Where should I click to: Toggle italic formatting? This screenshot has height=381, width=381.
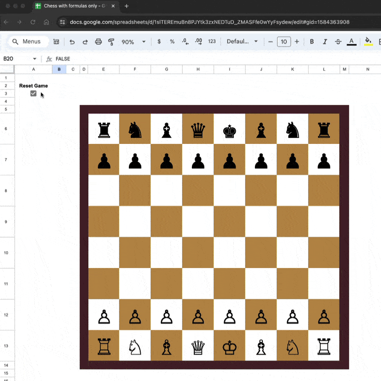coord(325,41)
